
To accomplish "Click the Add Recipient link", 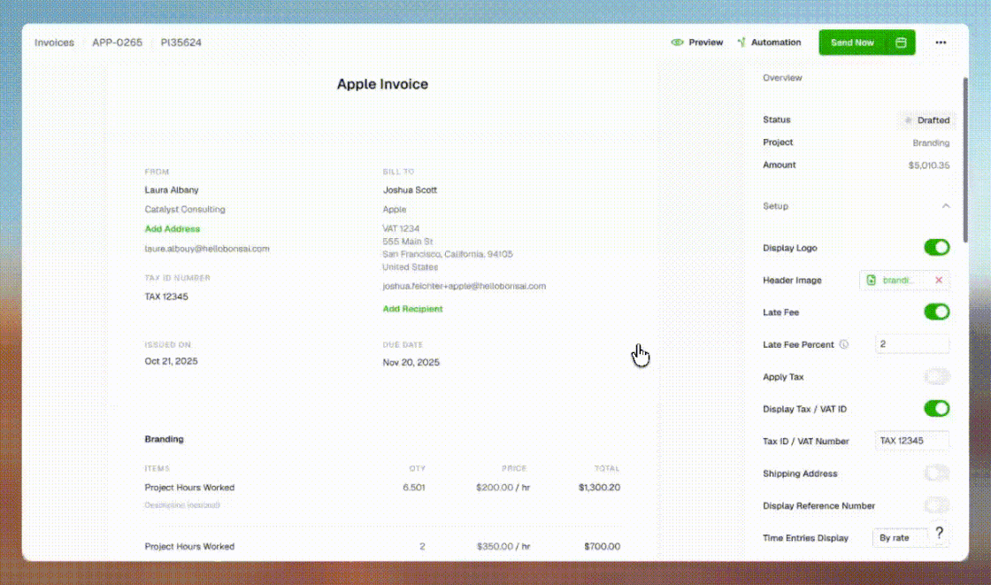I will 412,309.
